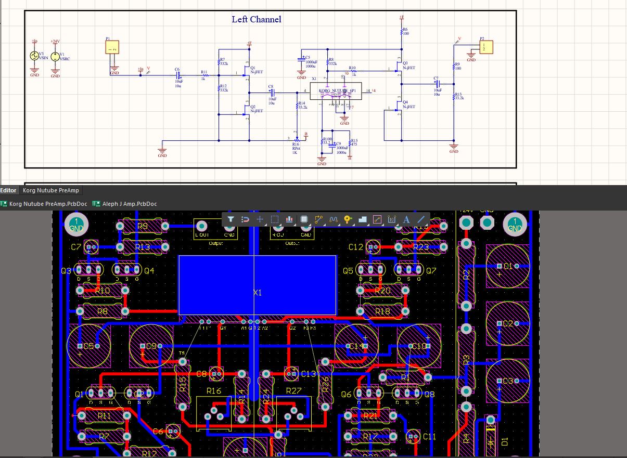Select resistor R9 on the PCB
Viewport: 627px width, 458px height.
(x=143, y=226)
